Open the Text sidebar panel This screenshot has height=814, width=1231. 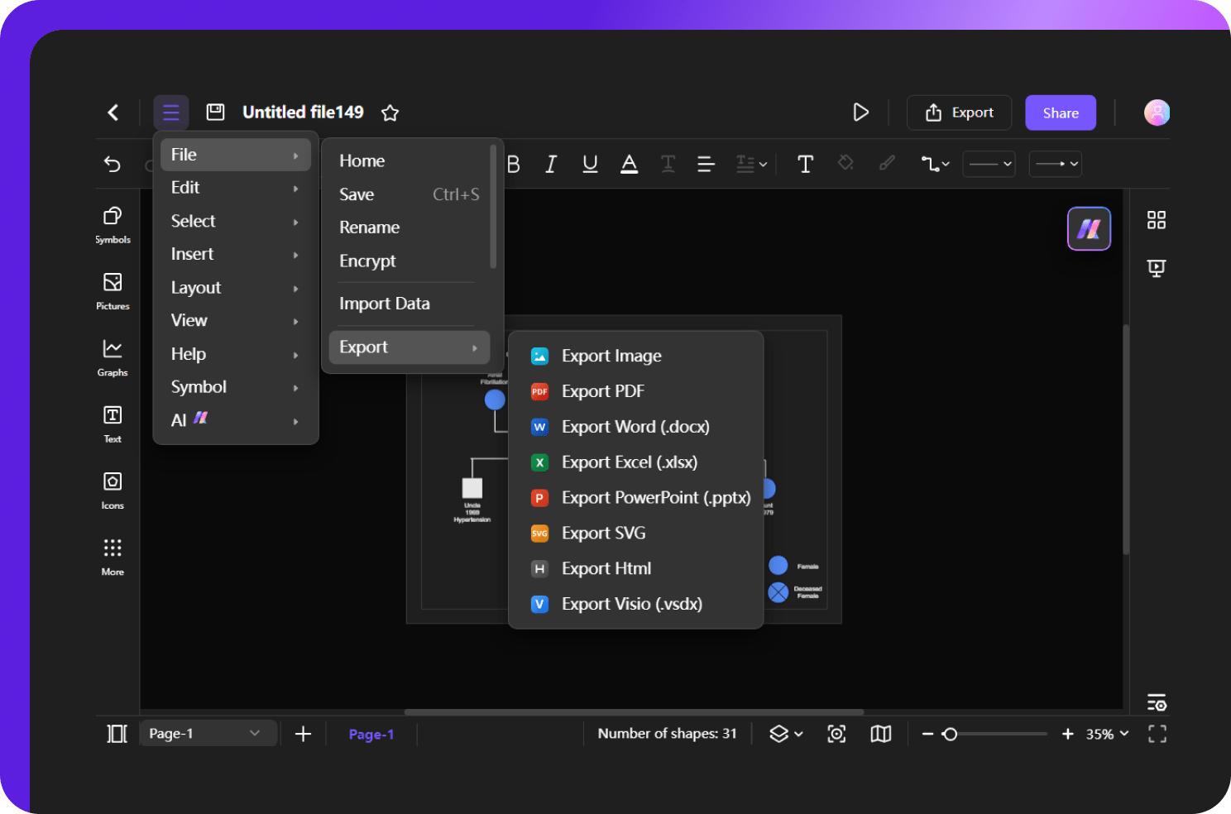pos(113,424)
